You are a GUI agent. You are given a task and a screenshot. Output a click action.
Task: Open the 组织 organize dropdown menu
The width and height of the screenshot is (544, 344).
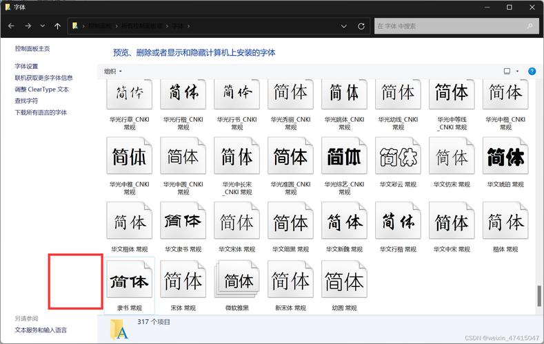(x=113, y=72)
